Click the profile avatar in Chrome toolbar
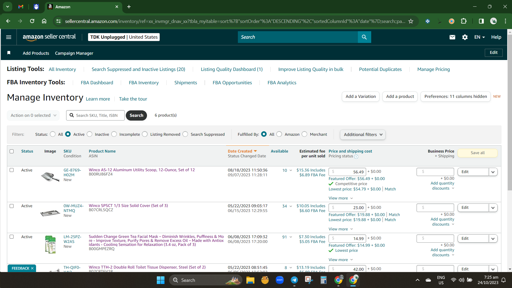The width and height of the screenshot is (512, 288). (493, 21)
